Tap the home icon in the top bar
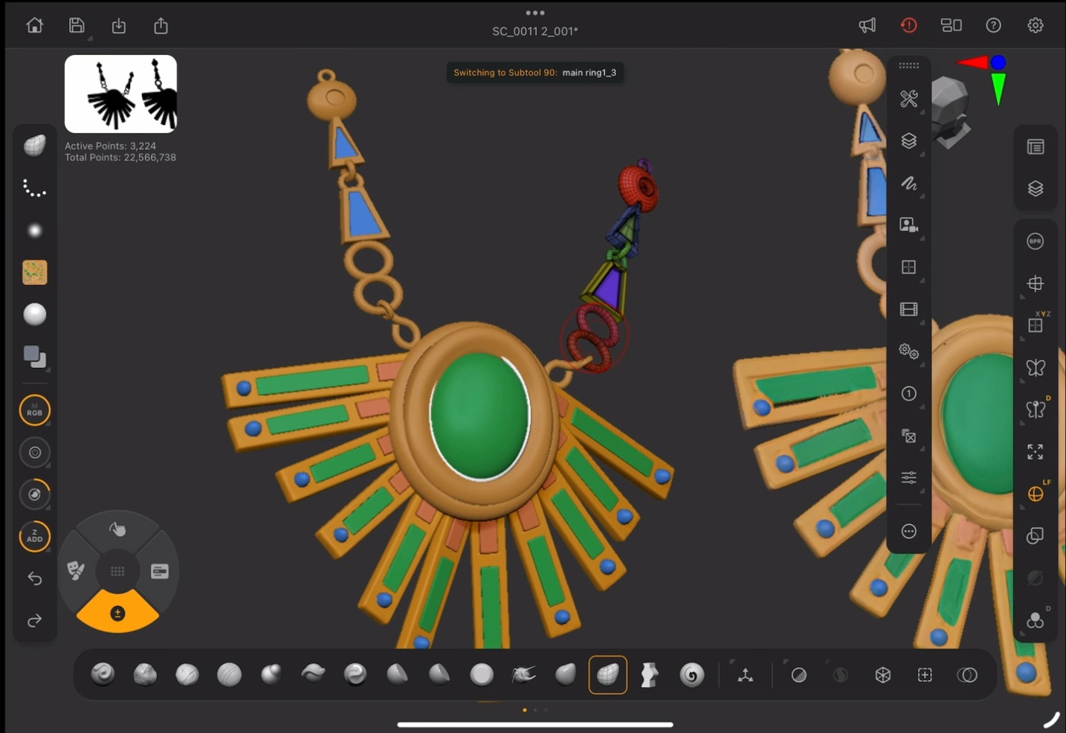 coord(34,25)
